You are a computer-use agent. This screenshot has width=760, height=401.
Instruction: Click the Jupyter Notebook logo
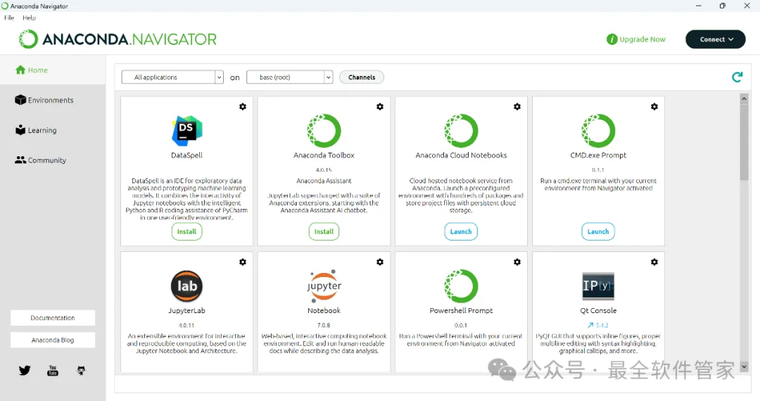click(324, 286)
